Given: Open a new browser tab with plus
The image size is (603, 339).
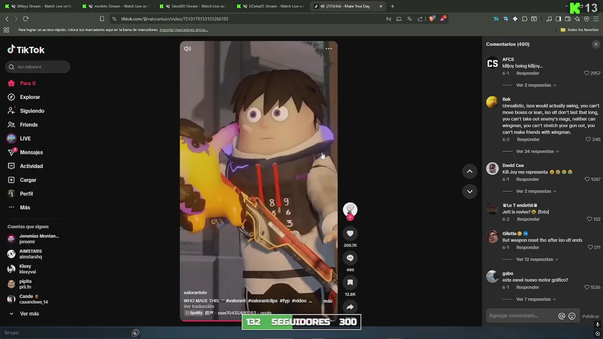Looking at the screenshot, I should [392, 6].
